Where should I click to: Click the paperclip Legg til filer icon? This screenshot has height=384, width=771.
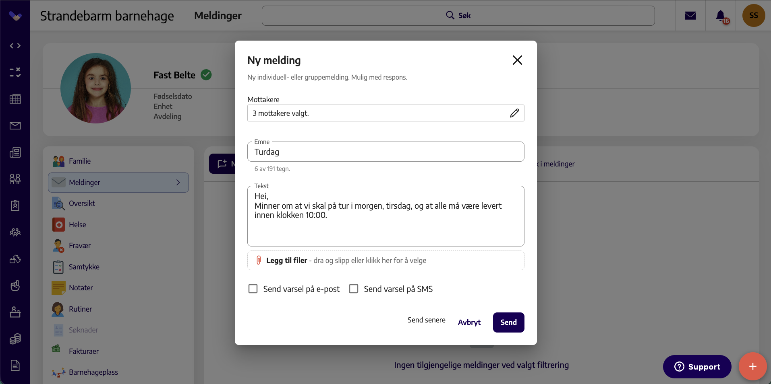(x=259, y=261)
